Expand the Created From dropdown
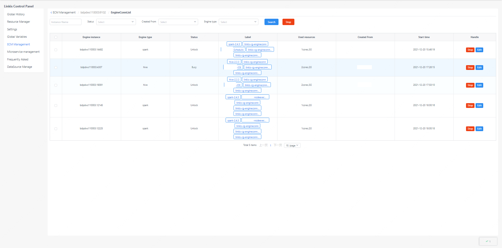Image resolution: width=502 pixels, height=248 pixels. click(178, 22)
